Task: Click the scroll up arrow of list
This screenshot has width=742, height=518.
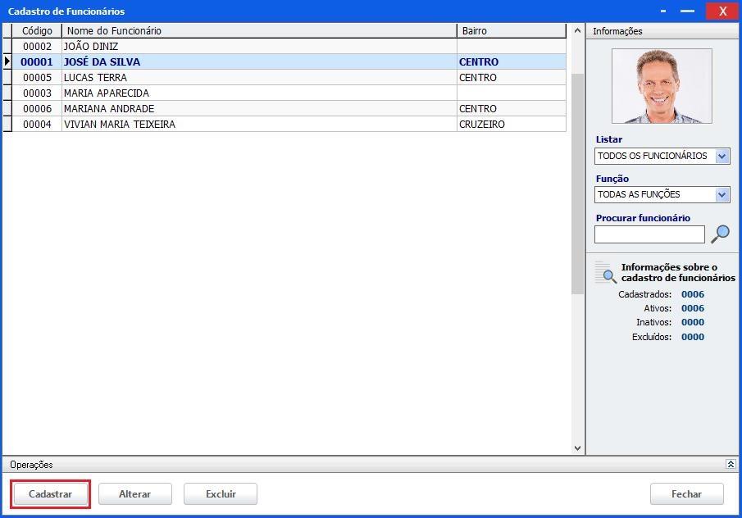Action: click(577, 31)
